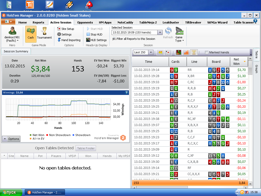Select the 19:14 hand row with $3,70
This screenshot has height=196, width=261.
coord(190,70)
